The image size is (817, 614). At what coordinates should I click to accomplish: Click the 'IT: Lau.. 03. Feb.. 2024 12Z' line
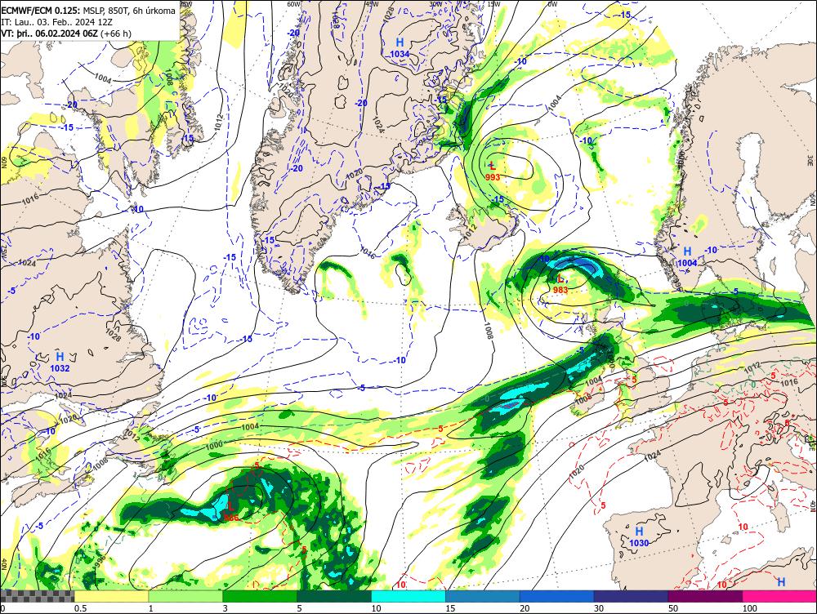pyautogui.click(x=56, y=22)
